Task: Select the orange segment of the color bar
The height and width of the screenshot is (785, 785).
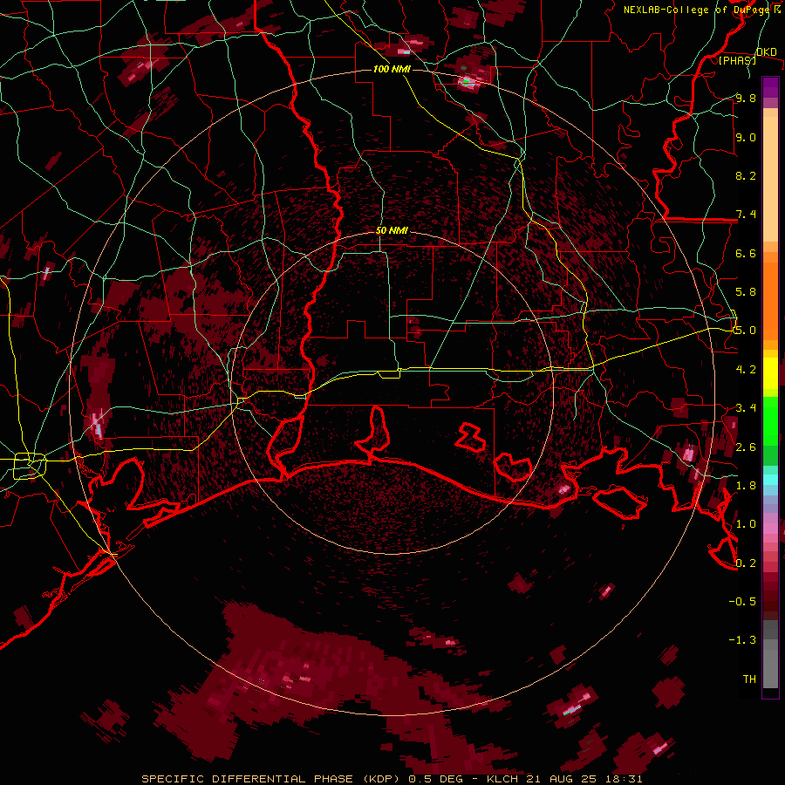Action: 770,296
